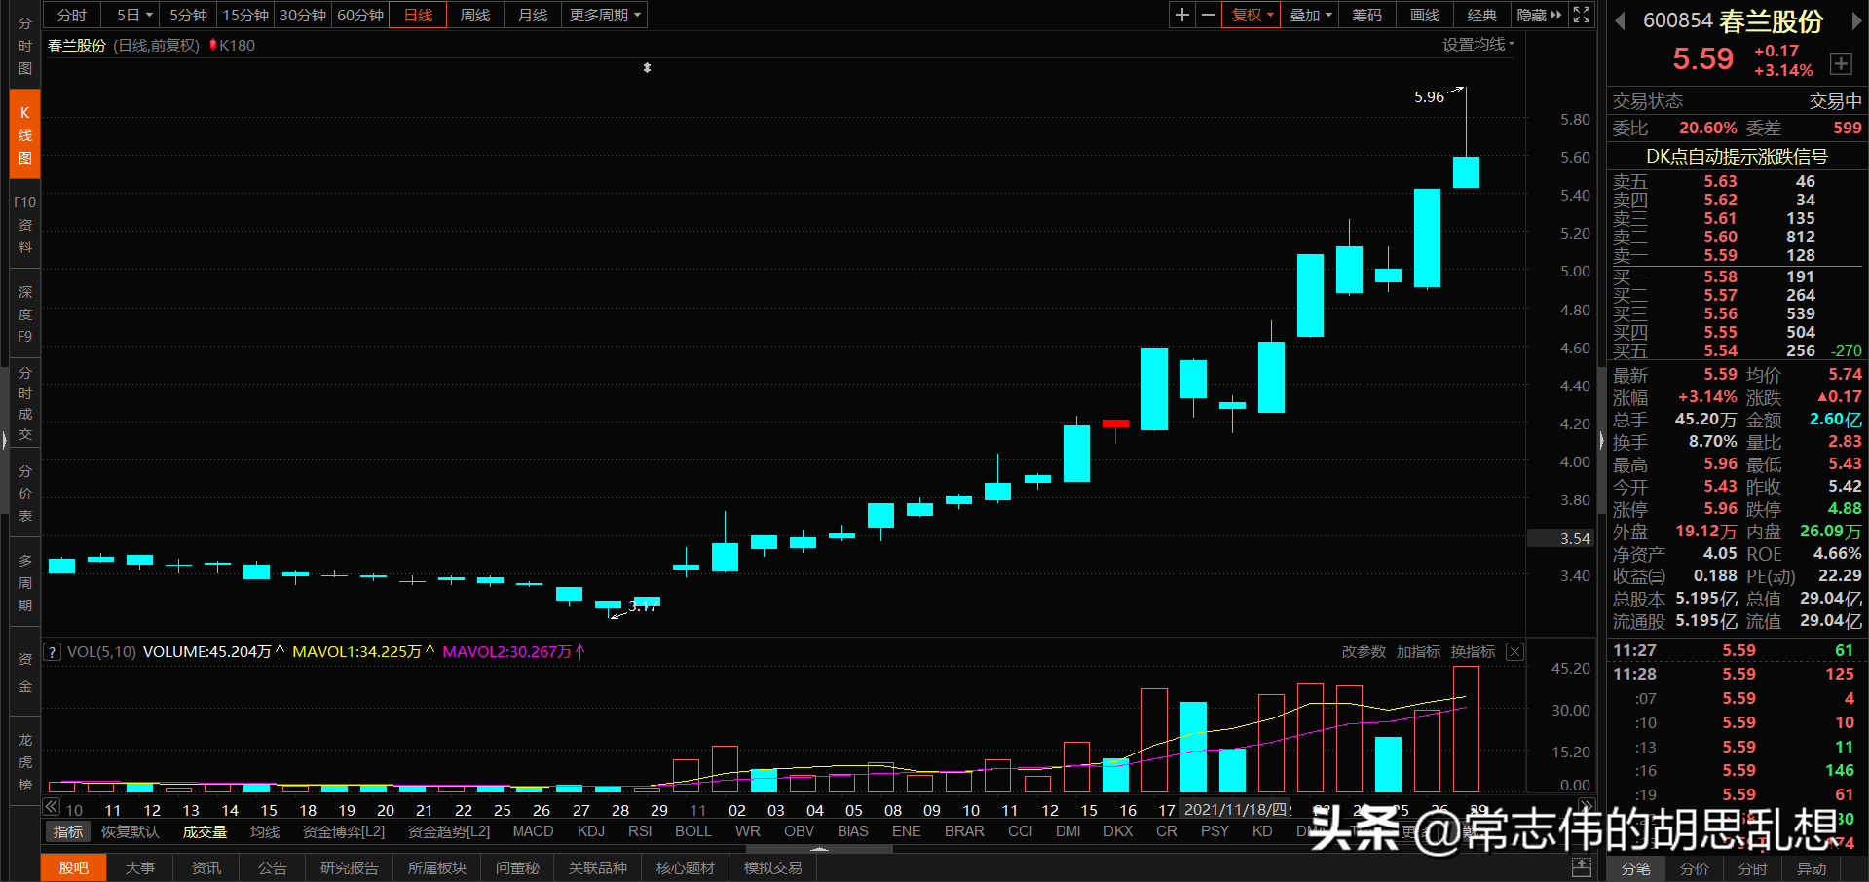Switch to the 周线 weekly chart tab
The width and height of the screenshot is (1869, 882).
click(474, 15)
